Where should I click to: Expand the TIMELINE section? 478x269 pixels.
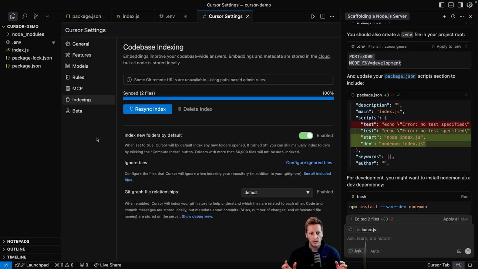(30, 257)
